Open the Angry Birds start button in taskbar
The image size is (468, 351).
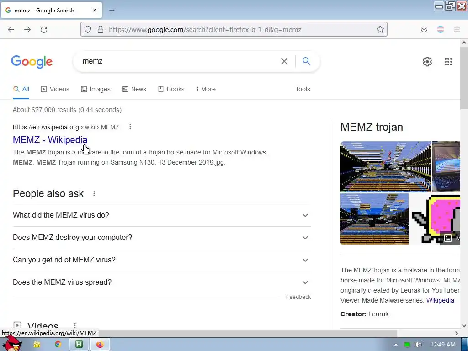[12, 344]
